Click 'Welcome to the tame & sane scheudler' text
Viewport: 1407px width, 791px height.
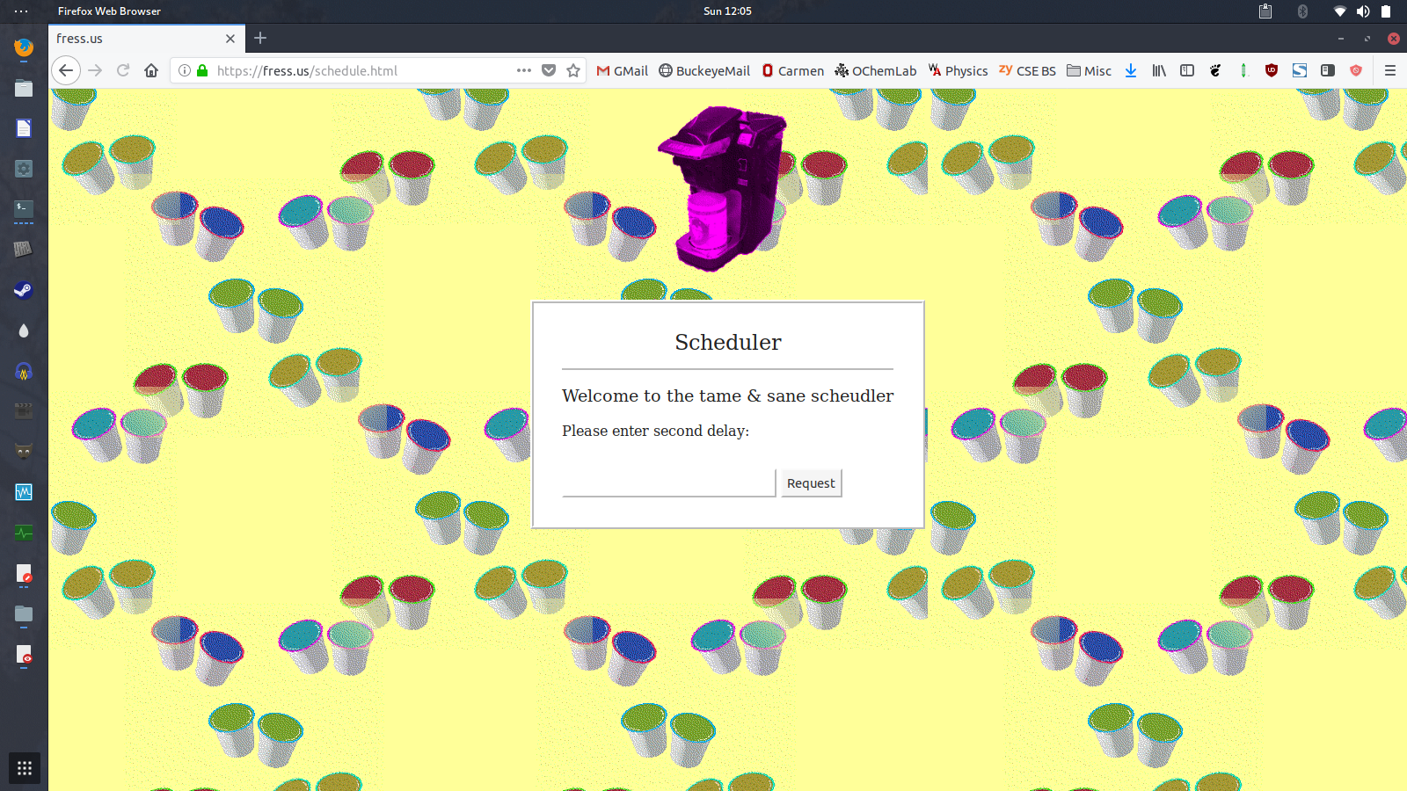tap(728, 395)
